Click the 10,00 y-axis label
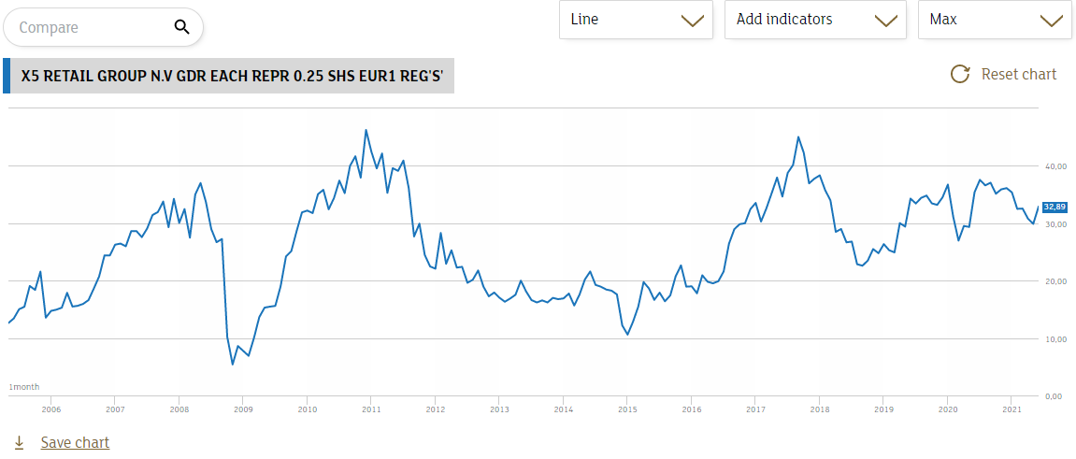The image size is (1076, 459). pos(1055,339)
